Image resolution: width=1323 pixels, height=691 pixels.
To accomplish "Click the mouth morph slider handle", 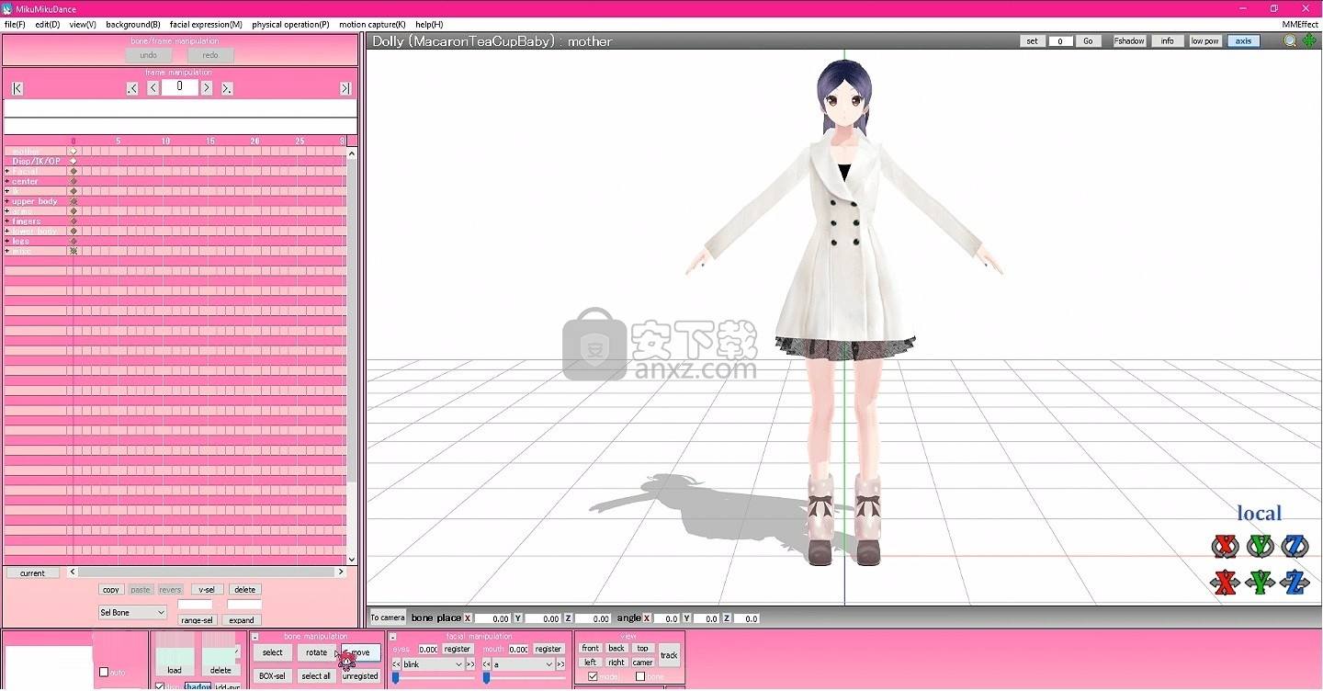I will click(x=486, y=678).
